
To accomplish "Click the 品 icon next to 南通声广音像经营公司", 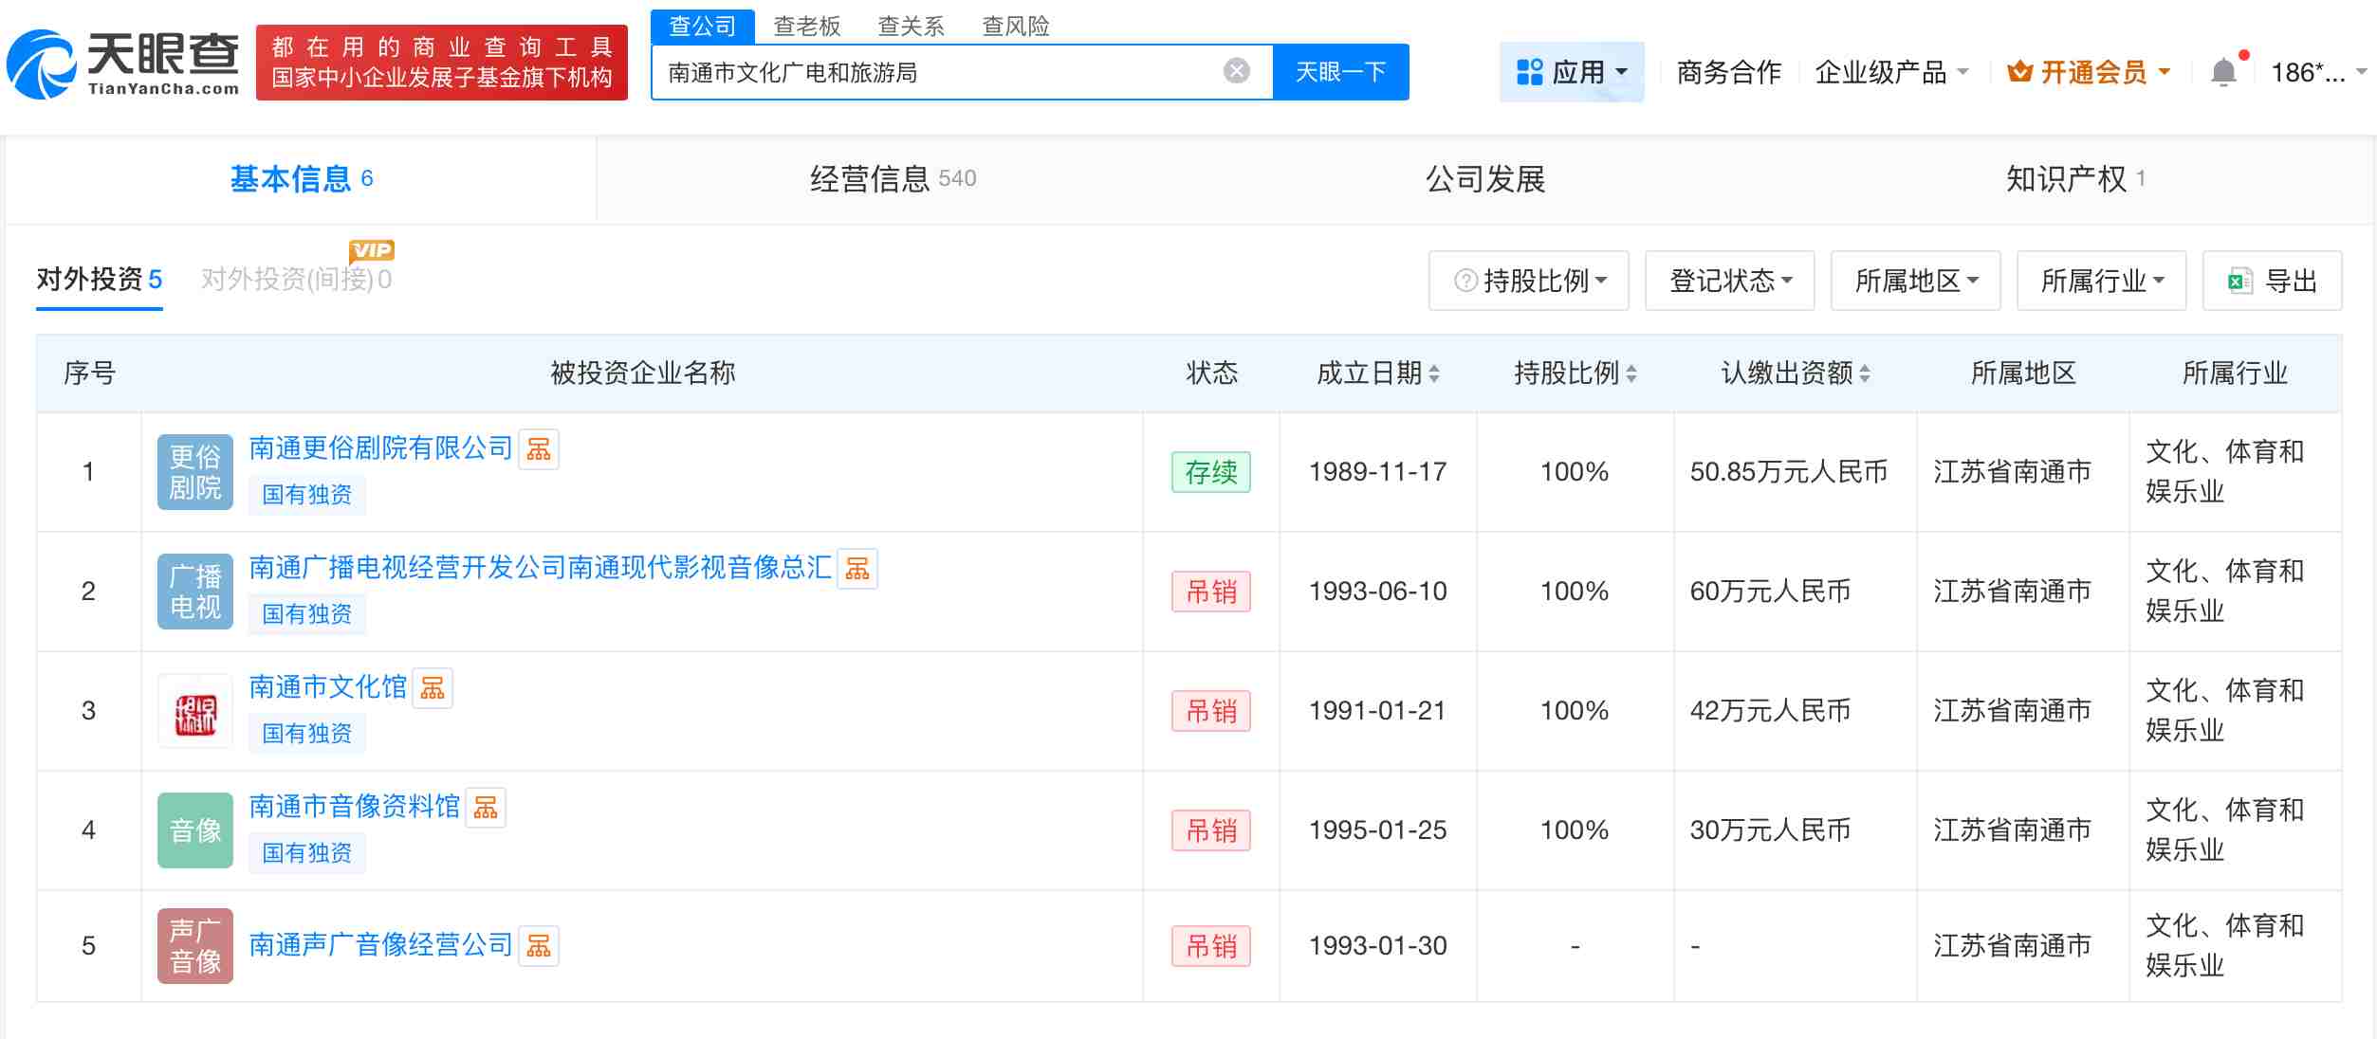I will (541, 945).
